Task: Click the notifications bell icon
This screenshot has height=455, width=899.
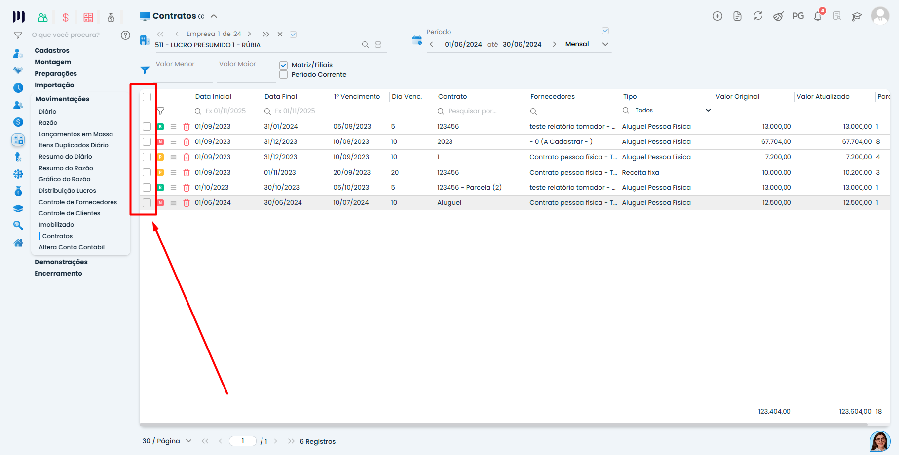Action: 817,16
